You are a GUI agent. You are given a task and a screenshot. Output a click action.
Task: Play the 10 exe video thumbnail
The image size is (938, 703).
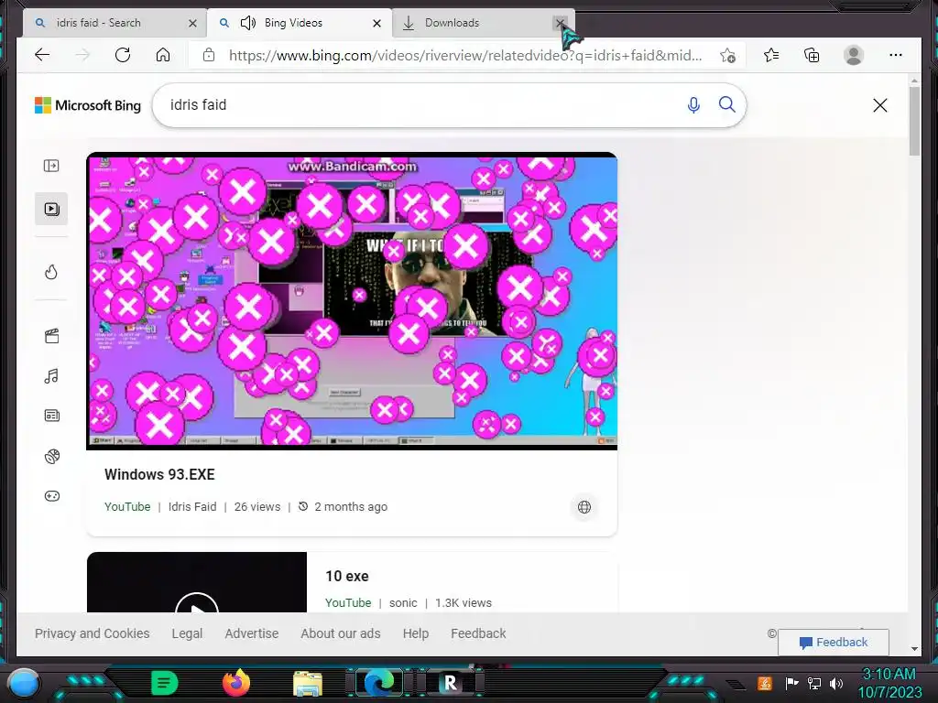(x=197, y=581)
